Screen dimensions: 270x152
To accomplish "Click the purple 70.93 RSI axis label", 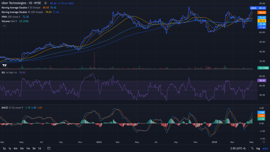I will (262, 80).
